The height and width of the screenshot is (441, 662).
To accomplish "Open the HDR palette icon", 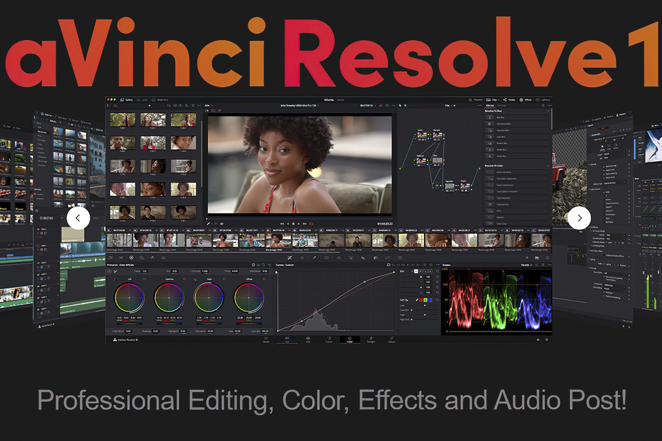I will click(142, 258).
